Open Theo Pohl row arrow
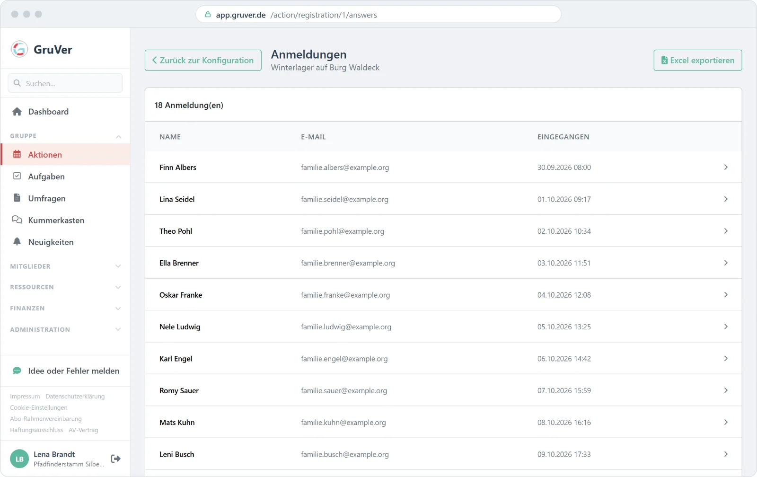Screen dimensions: 757x477 pos(726,231)
